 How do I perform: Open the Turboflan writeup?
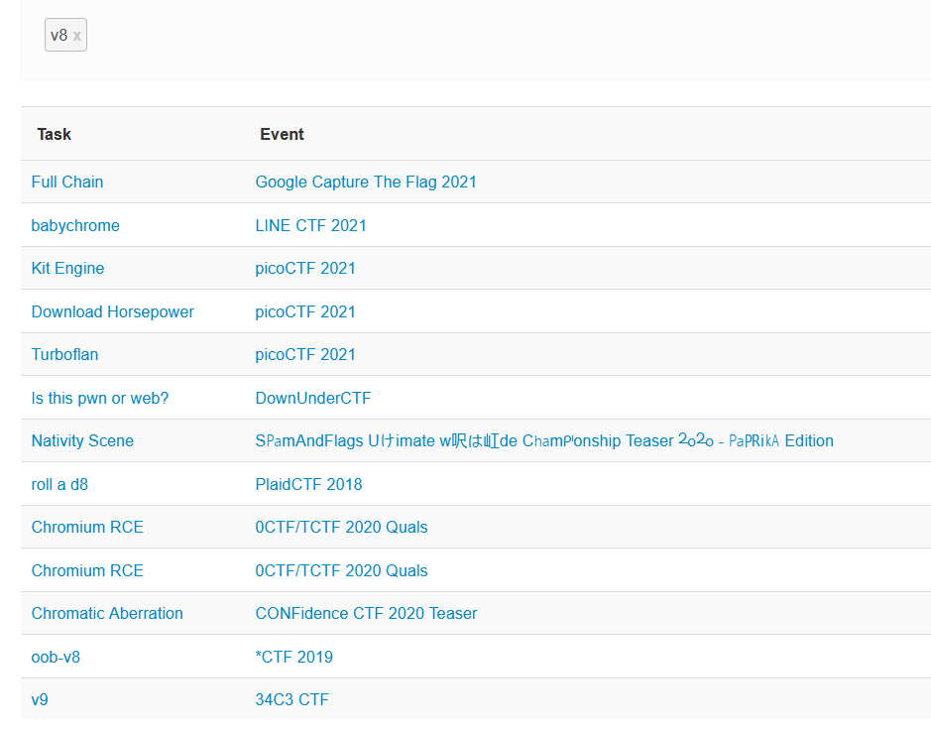[64, 354]
